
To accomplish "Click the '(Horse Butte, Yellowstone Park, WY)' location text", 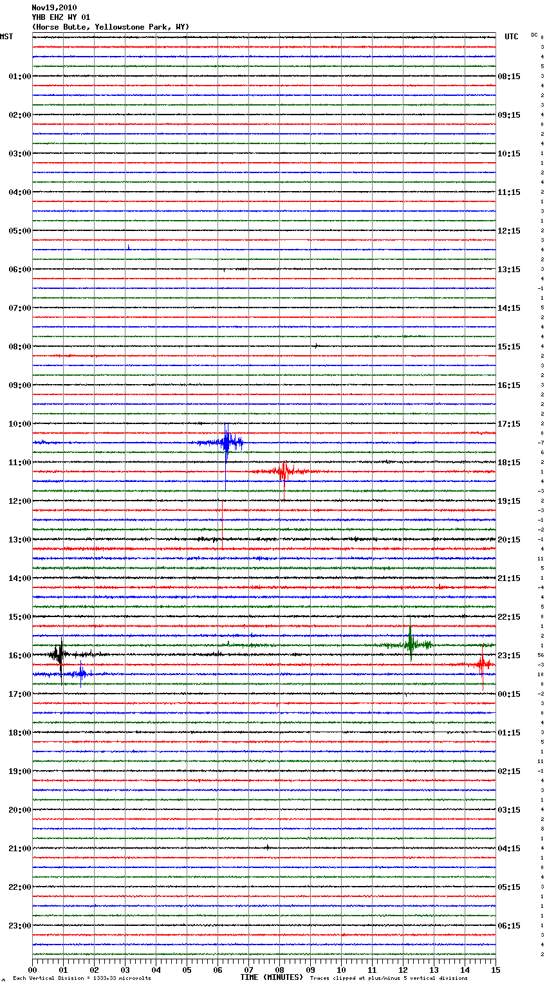I will coord(110,27).
